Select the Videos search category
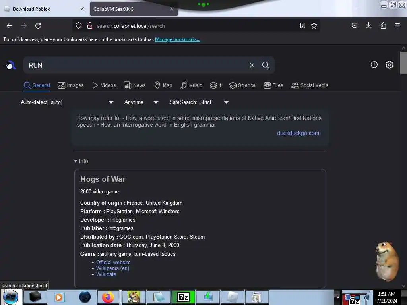The height and width of the screenshot is (305, 407). [104, 85]
